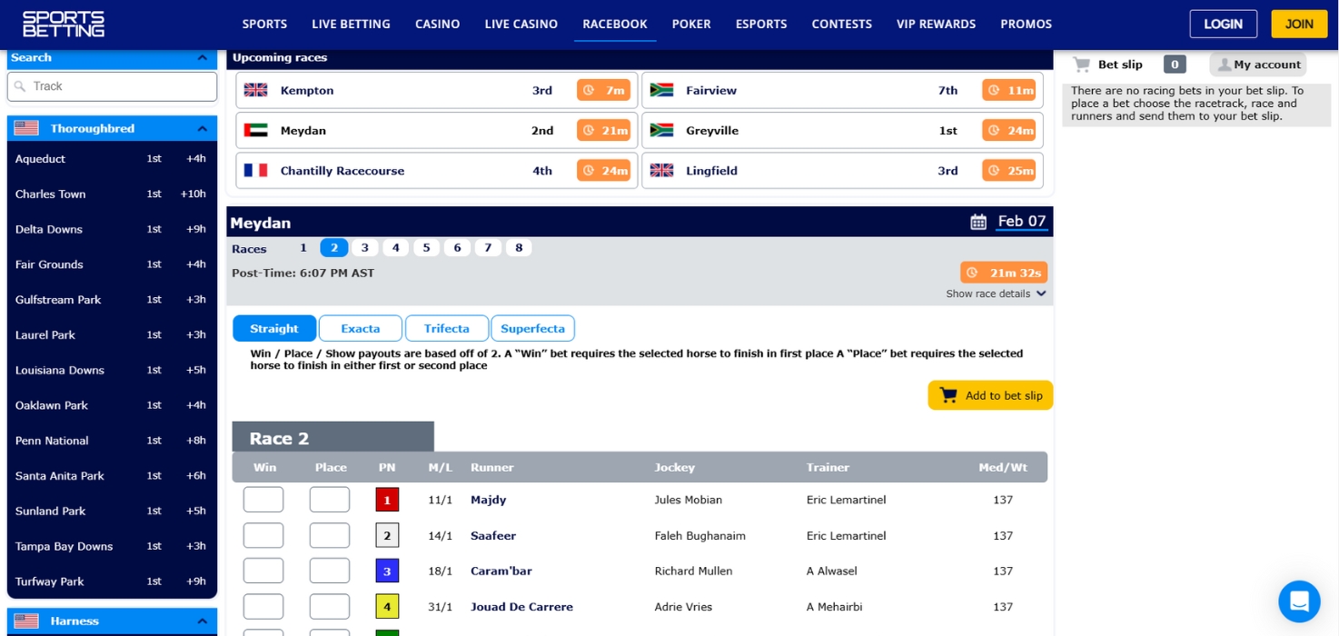Tick the Win box for Jouad De Carrere

(263, 606)
